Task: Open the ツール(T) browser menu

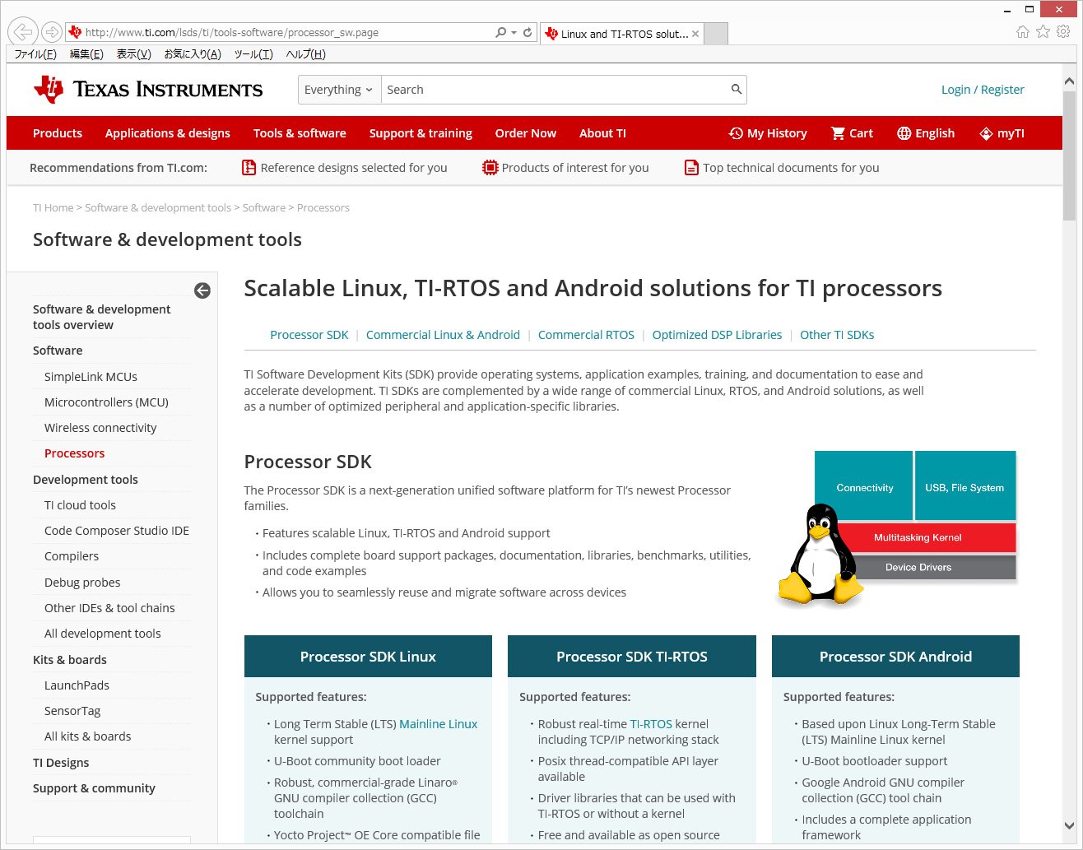Action: tap(253, 54)
